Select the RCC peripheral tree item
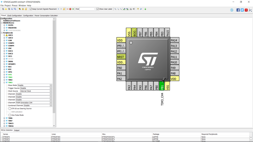The height and width of the screenshot is (142, 253). pyautogui.click(x=10, y=67)
